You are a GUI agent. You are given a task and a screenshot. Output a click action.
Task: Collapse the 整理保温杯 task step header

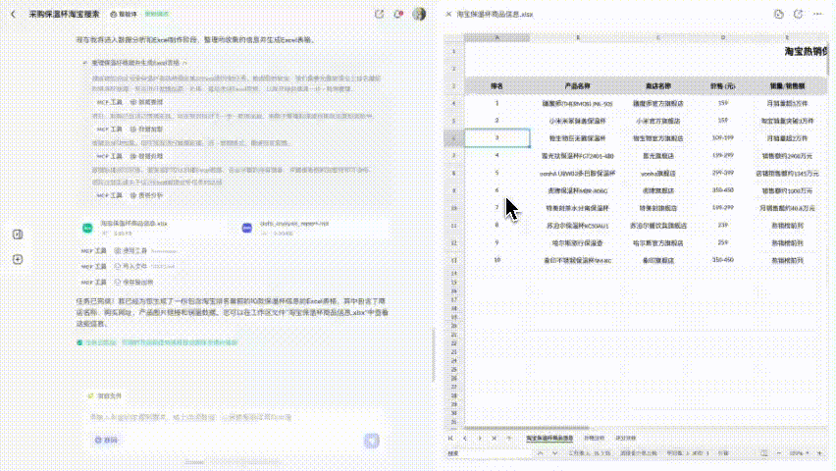[136, 63]
